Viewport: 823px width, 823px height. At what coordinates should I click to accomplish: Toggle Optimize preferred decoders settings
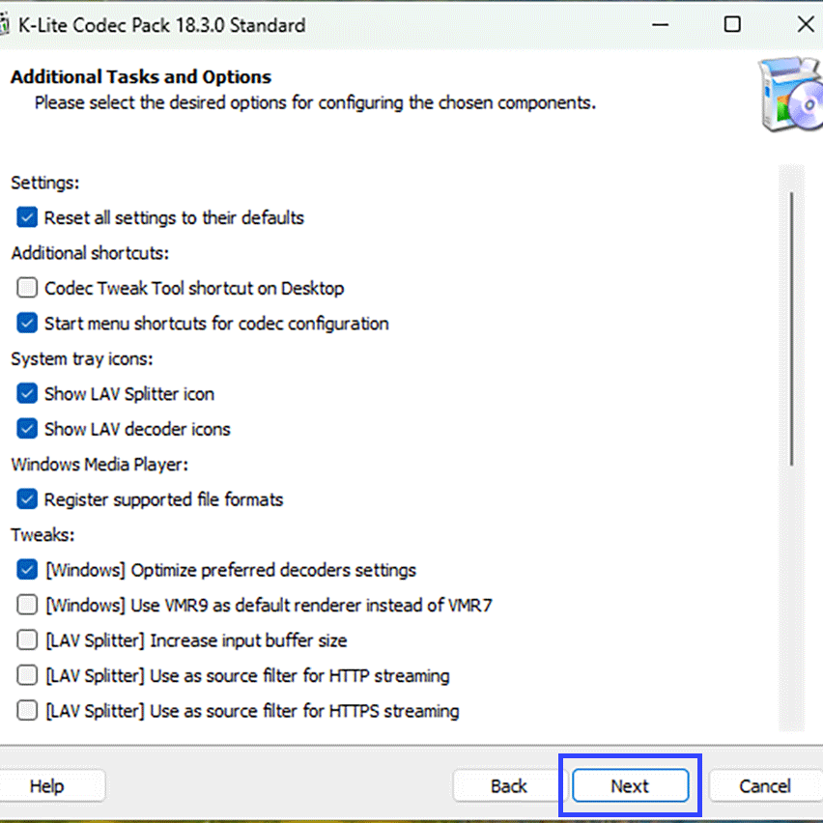click(x=27, y=570)
